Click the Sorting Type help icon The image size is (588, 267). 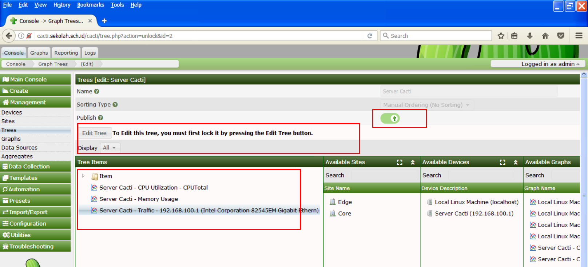[115, 105]
